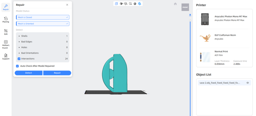Click the gray sphere shading icon

point(135,4)
